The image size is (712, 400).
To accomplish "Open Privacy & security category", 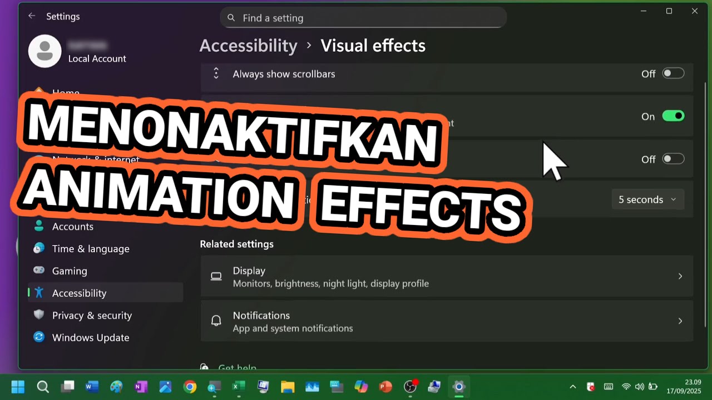I will [x=105, y=315].
